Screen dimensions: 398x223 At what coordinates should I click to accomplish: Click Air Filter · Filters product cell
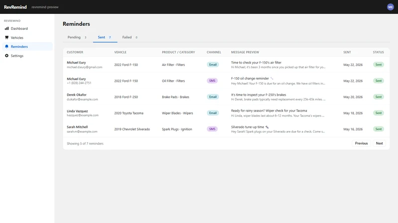point(173,65)
